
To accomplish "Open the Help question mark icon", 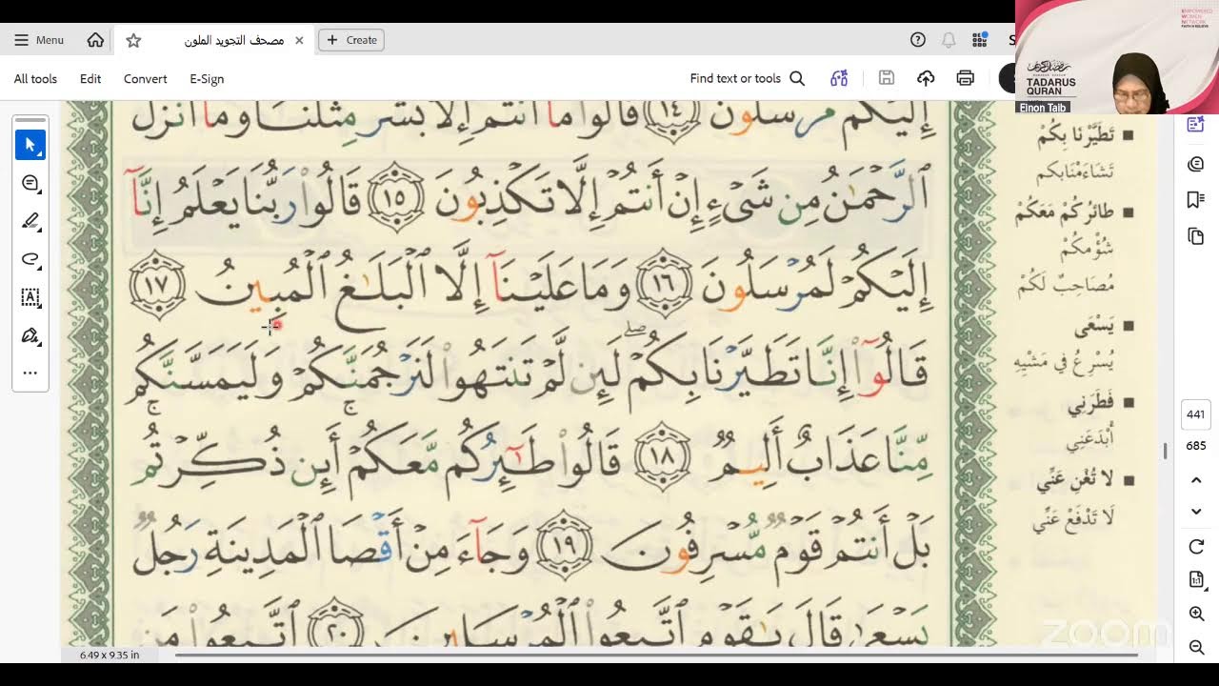I will pyautogui.click(x=918, y=40).
